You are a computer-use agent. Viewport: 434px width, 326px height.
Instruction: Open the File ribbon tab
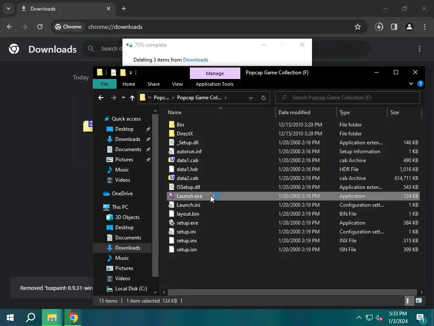coord(105,84)
